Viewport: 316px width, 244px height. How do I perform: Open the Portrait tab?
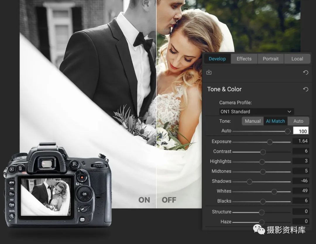point(271,59)
